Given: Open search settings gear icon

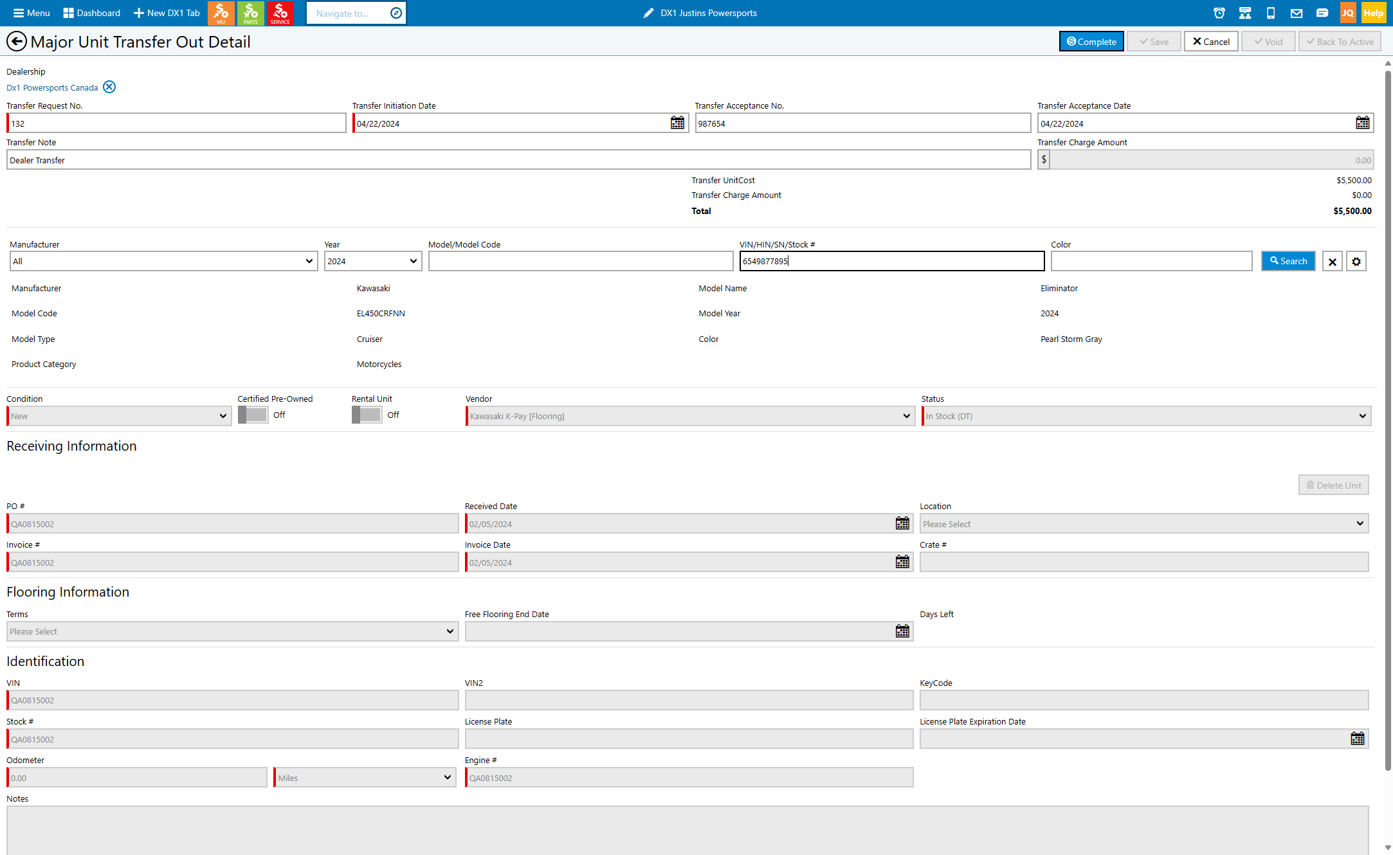Looking at the screenshot, I should tap(1356, 261).
